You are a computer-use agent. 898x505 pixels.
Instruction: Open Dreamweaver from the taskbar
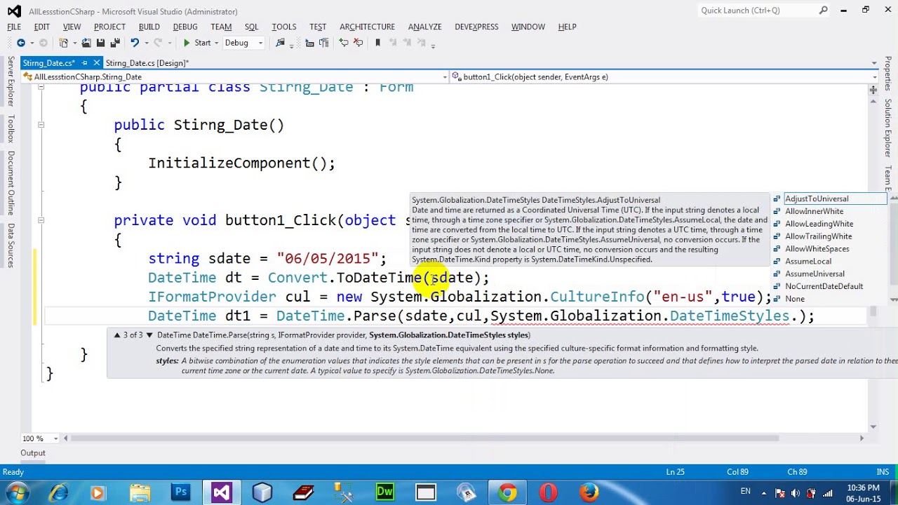coord(384,492)
